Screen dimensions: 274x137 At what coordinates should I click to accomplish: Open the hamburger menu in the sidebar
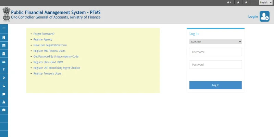coord(4,28)
